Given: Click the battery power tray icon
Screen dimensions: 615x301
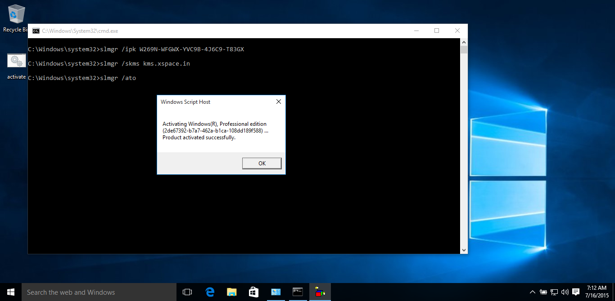Looking at the screenshot, I should point(543,292).
